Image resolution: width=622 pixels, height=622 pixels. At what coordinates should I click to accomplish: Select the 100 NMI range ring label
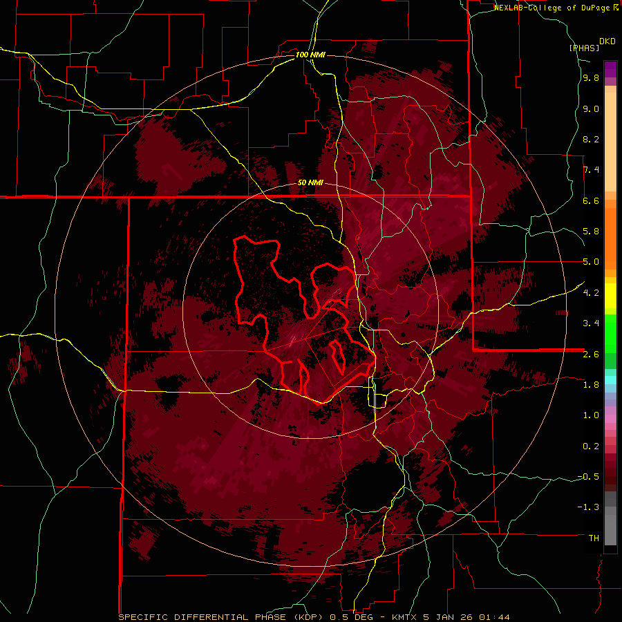point(310,55)
